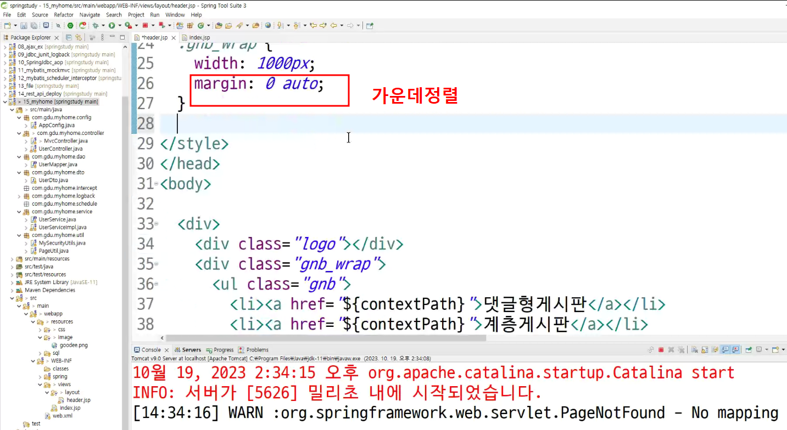The image size is (787, 430).
Task: Close the header.jsp editor tab
Action: [x=174, y=37]
